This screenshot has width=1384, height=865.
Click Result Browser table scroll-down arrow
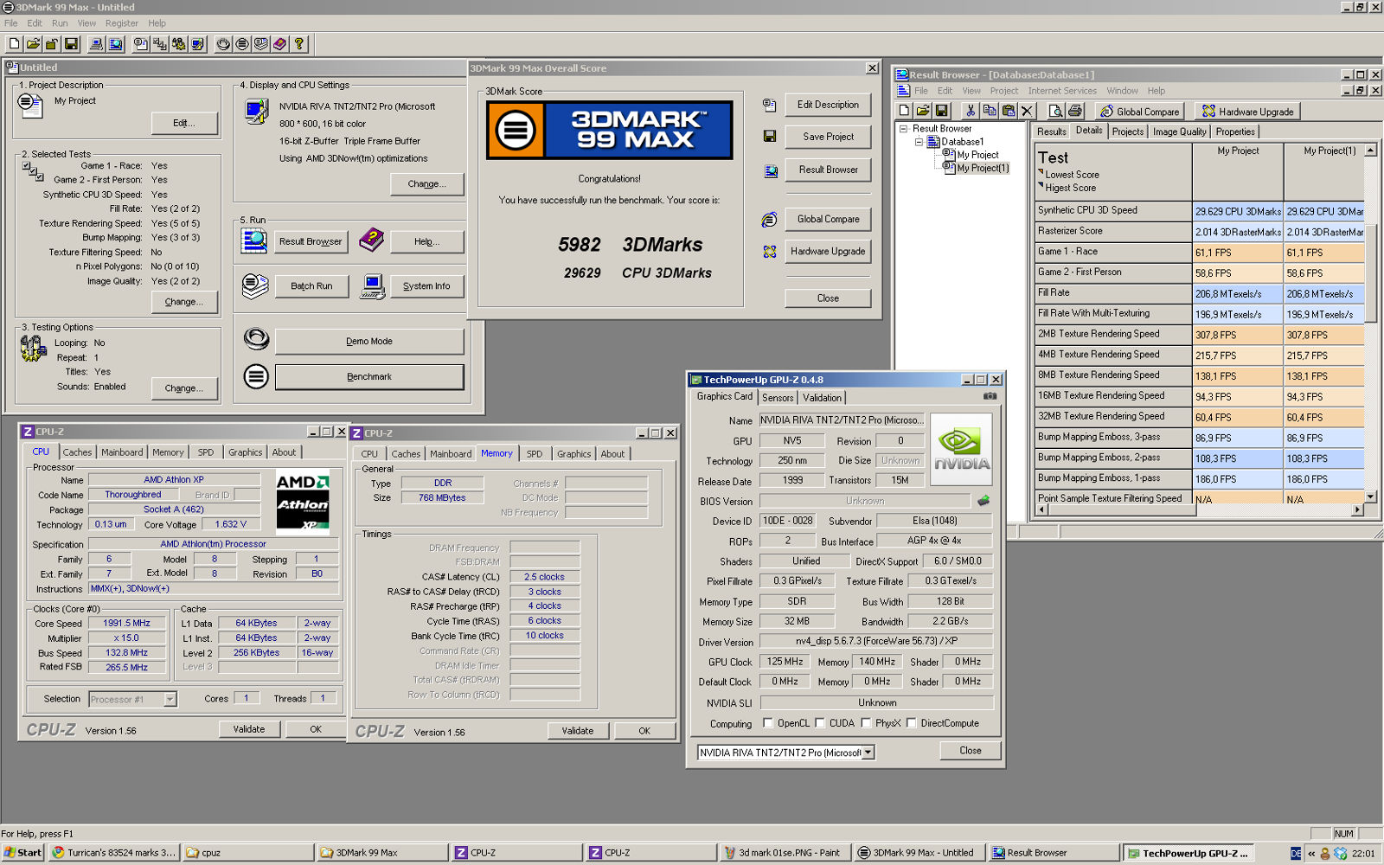(1370, 497)
